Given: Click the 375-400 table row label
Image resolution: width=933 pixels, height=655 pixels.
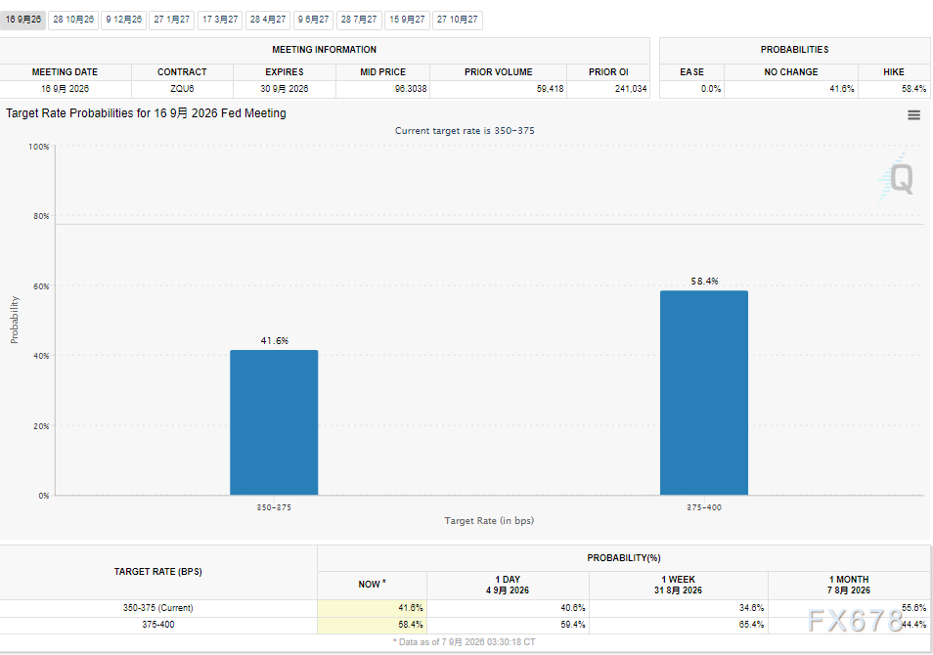Looking at the screenshot, I should (157, 625).
